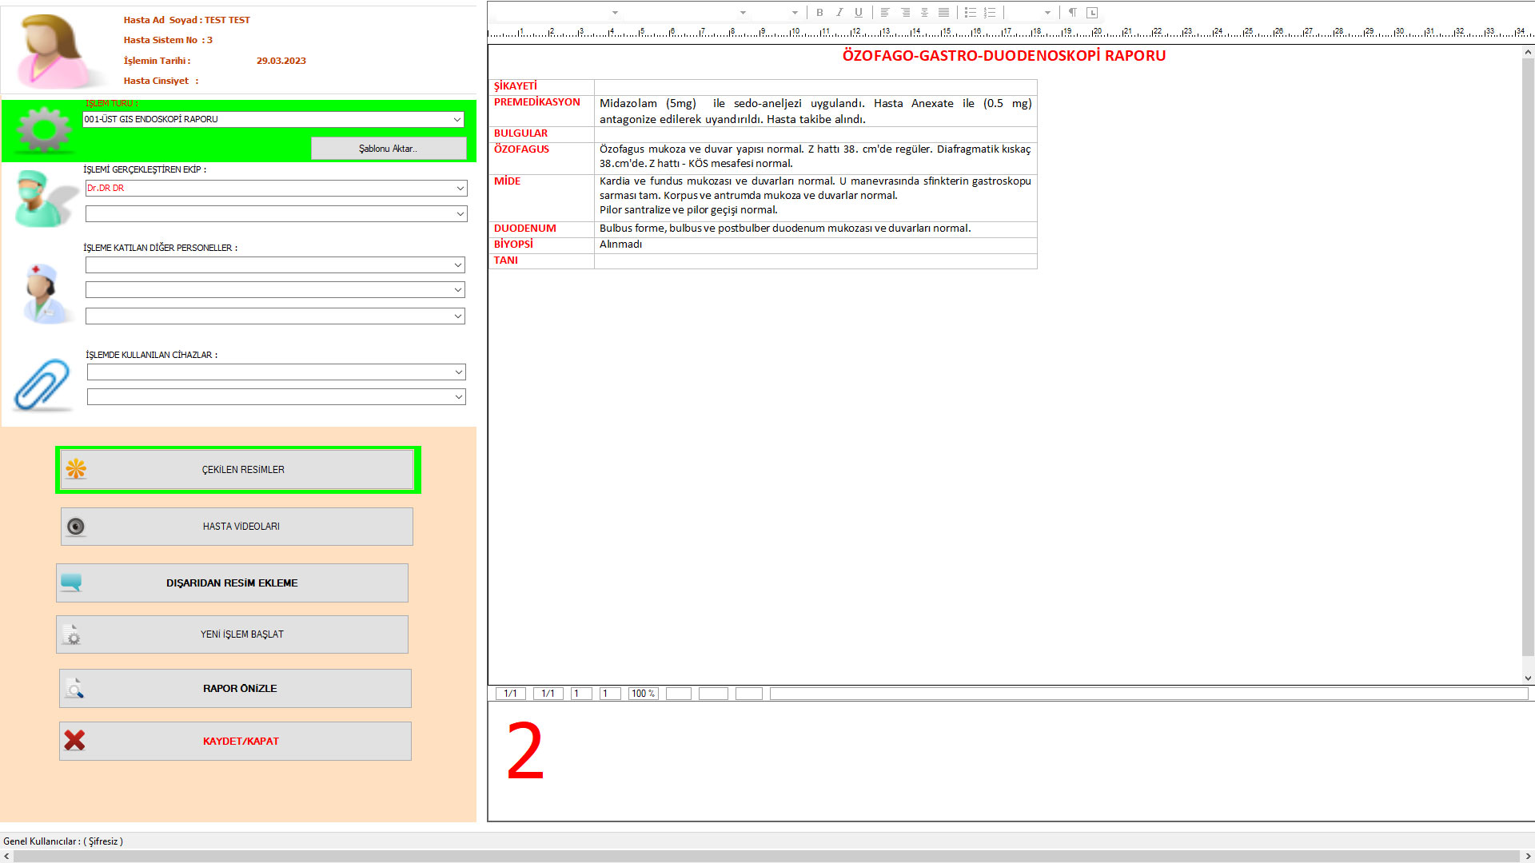Image resolution: width=1535 pixels, height=863 pixels.
Task: Click the empty Tanı cell in report
Action: tap(815, 261)
